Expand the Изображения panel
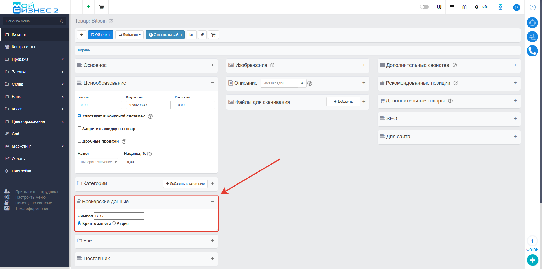The width and height of the screenshot is (542, 269). tap(364, 65)
